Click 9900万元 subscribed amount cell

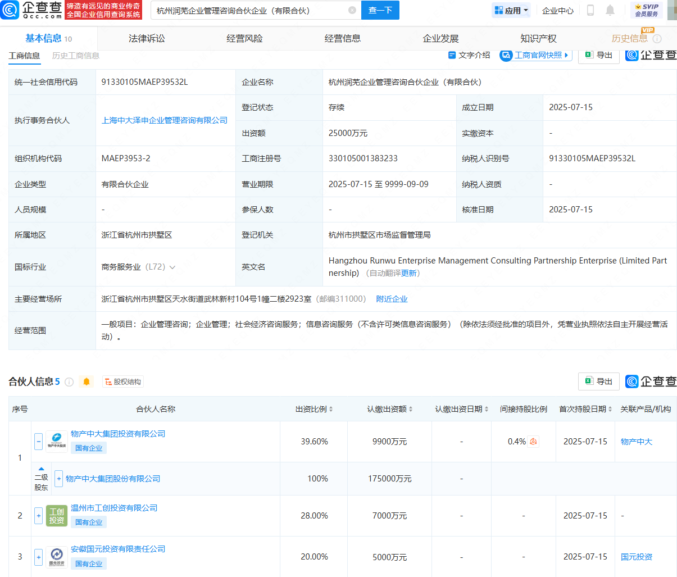[389, 442]
